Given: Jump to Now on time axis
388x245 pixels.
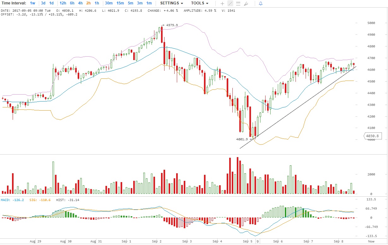Looking at the screenshot, I should tap(371, 242).
